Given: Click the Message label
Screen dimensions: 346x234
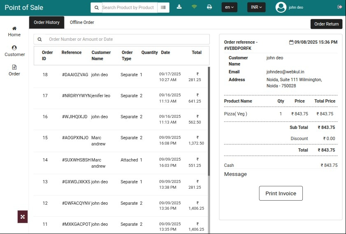Looking at the screenshot, I should (x=235, y=174).
